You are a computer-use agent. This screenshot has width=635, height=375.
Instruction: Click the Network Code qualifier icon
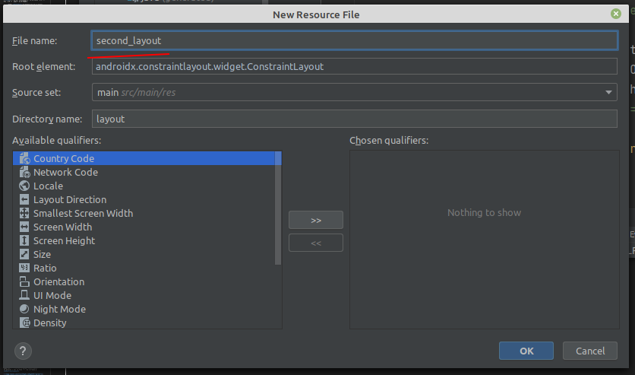point(25,172)
